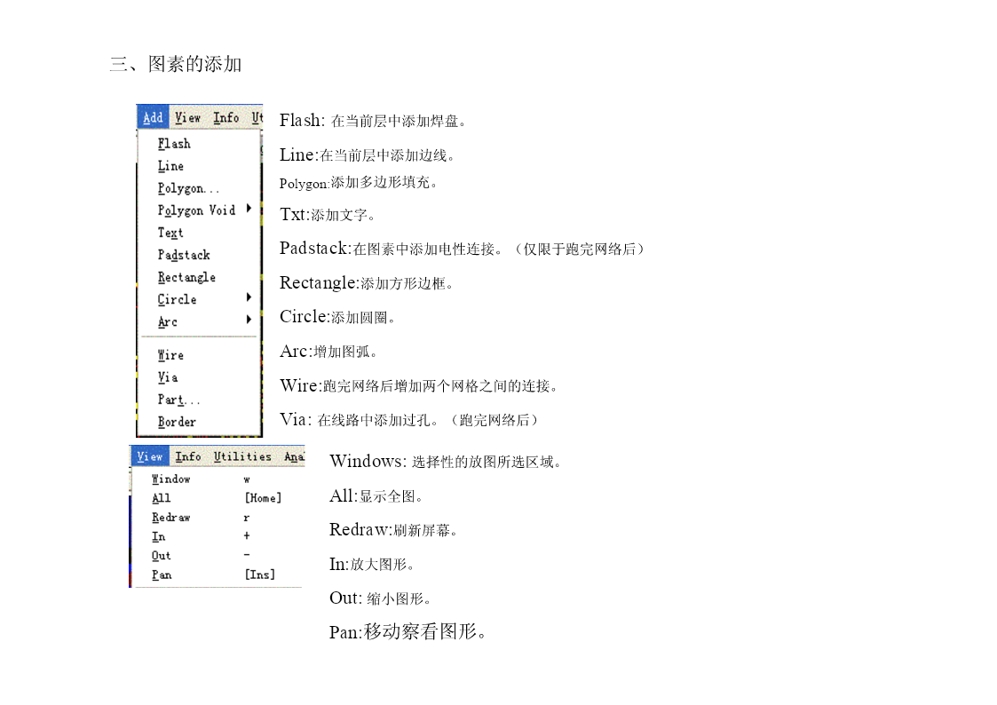The height and width of the screenshot is (705, 997).
Task: Click the Circle: description text
Action: pyautogui.click(x=337, y=317)
